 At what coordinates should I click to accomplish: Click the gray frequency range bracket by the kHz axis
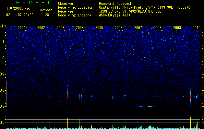pos(6,94)
